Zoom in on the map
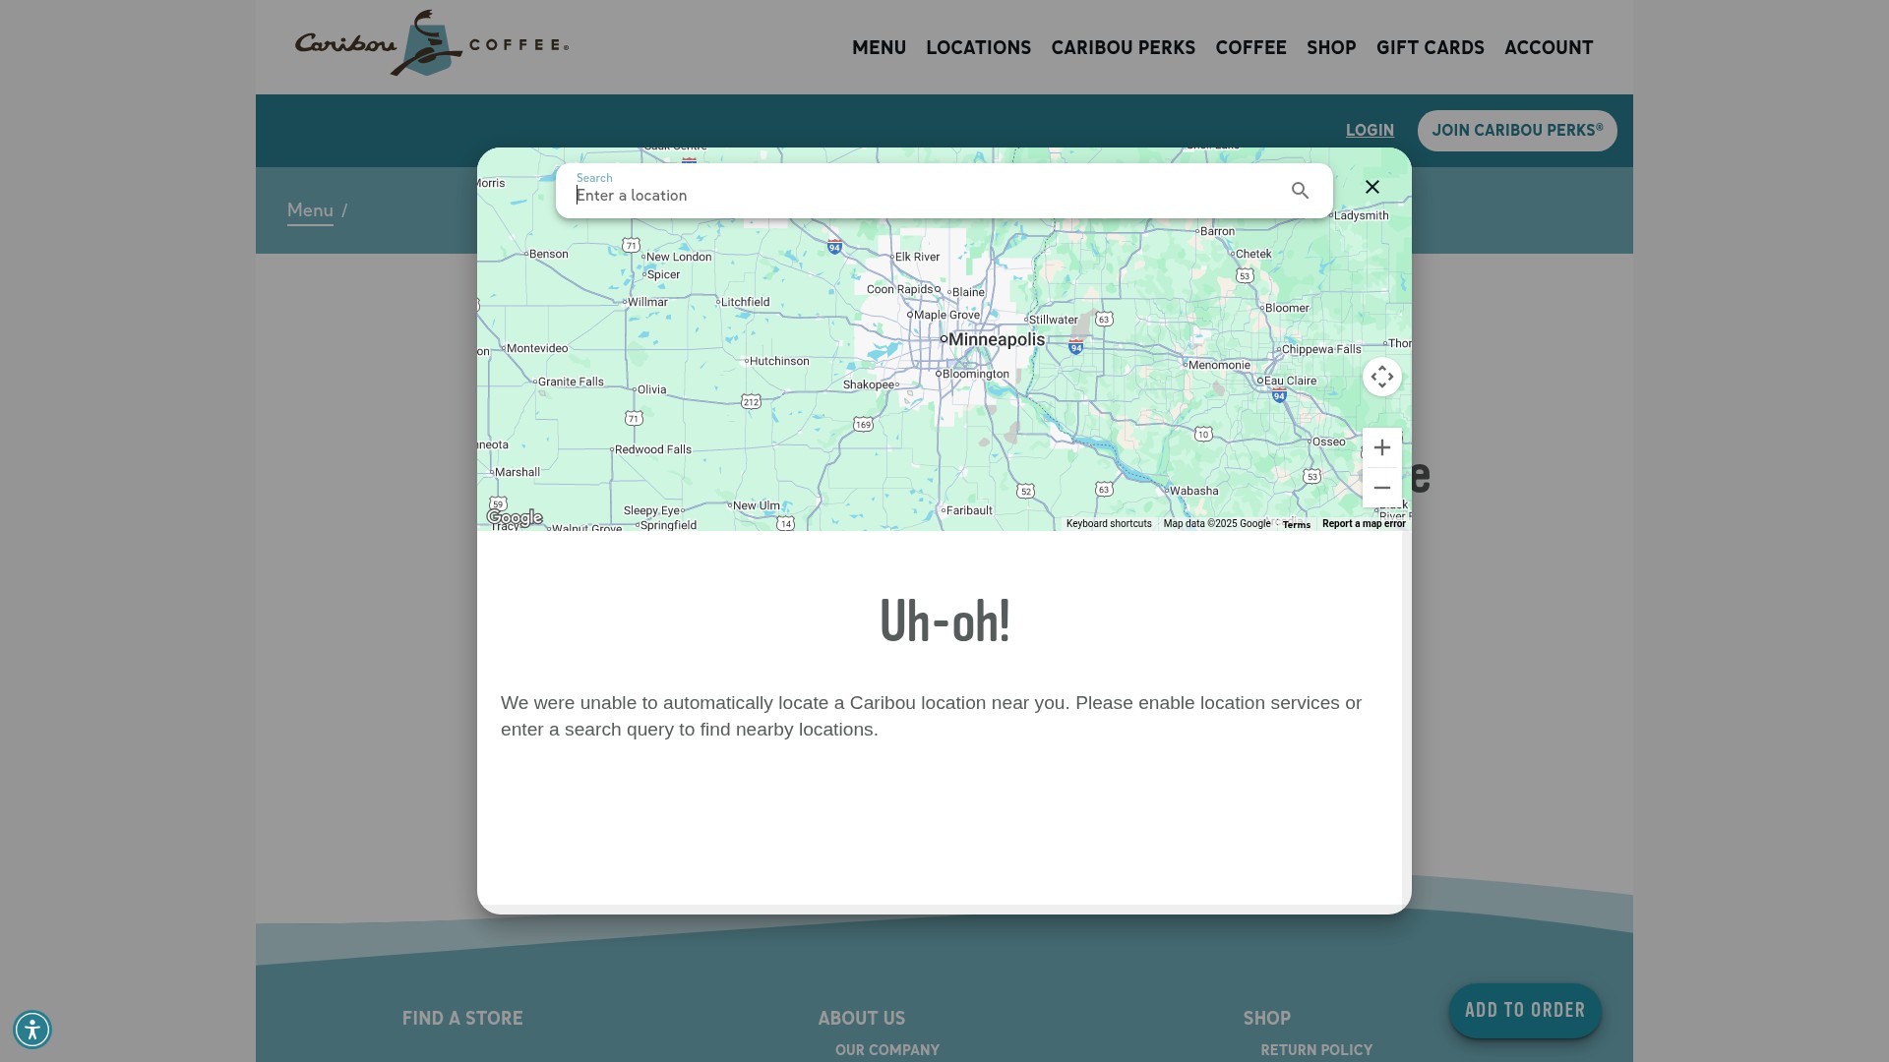This screenshot has width=1889, height=1062. [1381, 447]
